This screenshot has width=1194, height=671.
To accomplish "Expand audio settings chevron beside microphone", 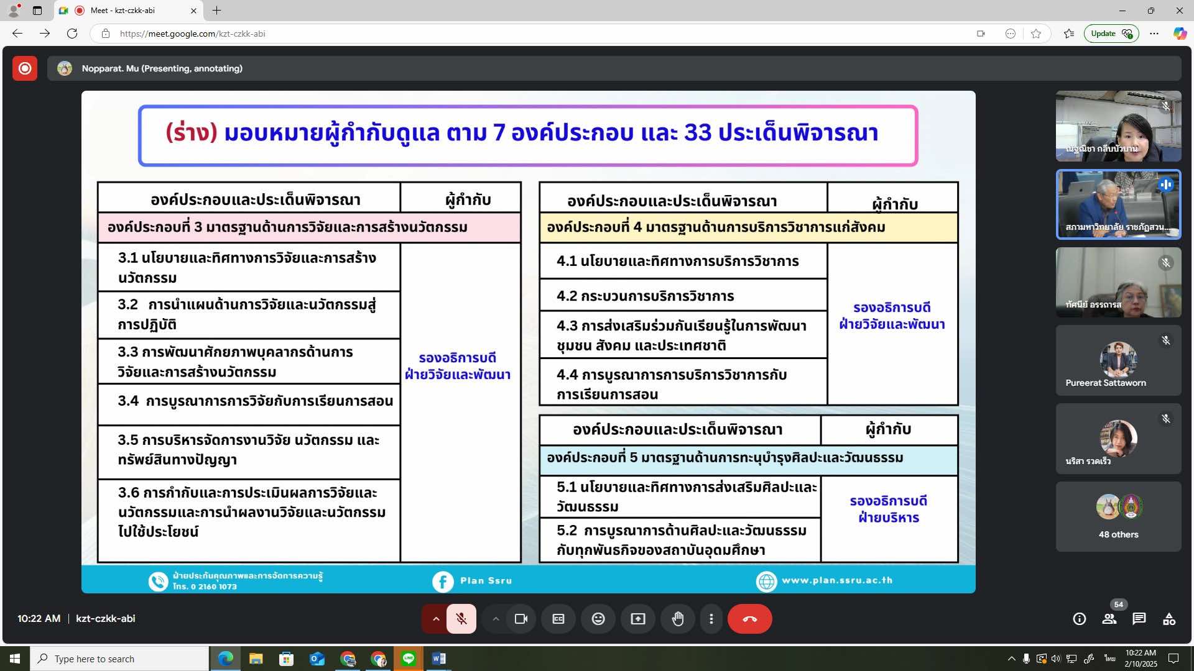I will click(x=436, y=619).
